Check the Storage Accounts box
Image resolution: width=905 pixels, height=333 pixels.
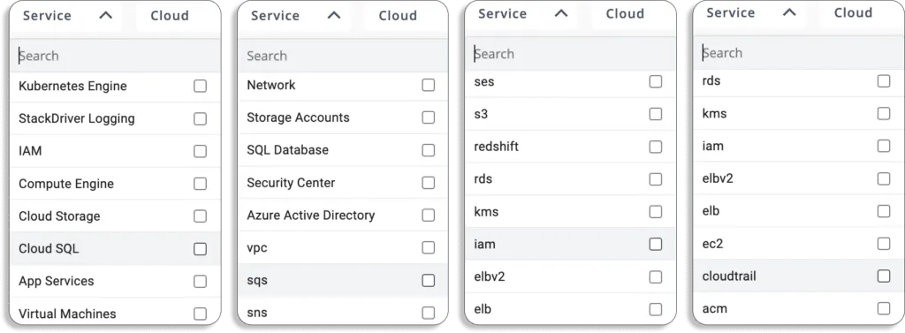(x=429, y=117)
